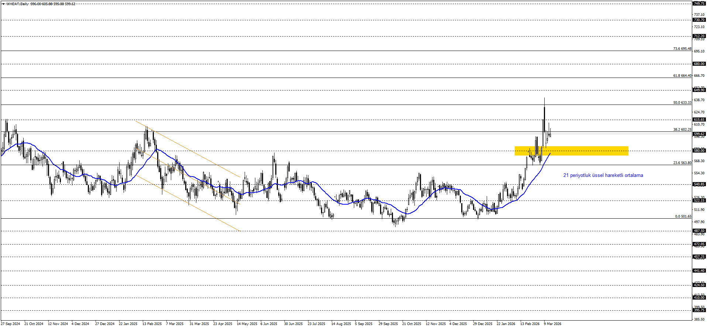Viewport: 707px width, 328px height.
Task: Click the 487.50 price level tag
Action: pos(699,231)
